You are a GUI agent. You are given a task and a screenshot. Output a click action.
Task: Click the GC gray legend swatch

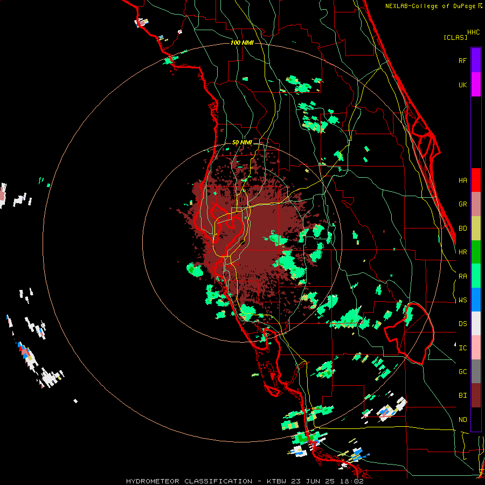click(x=476, y=371)
